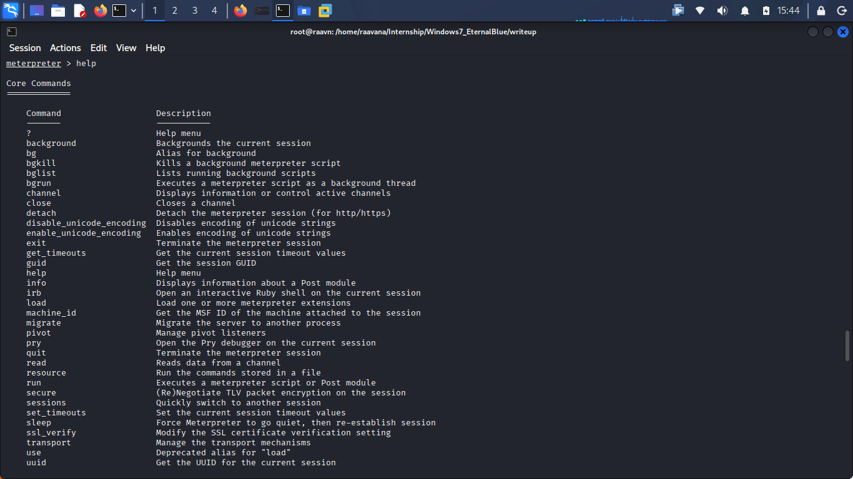The height and width of the screenshot is (479, 853).
Task: Open the terminal emulator launcher in panel
Action: click(119, 11)
